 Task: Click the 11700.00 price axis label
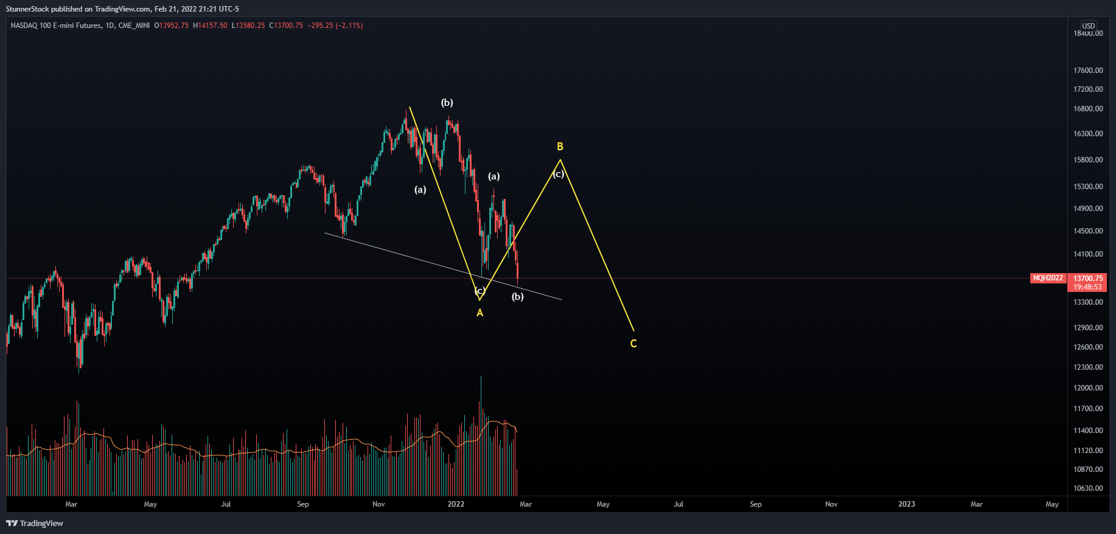1088,409
